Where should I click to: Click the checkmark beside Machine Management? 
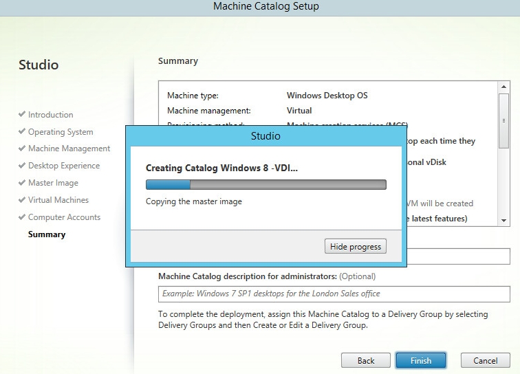(x=22, y=148)
